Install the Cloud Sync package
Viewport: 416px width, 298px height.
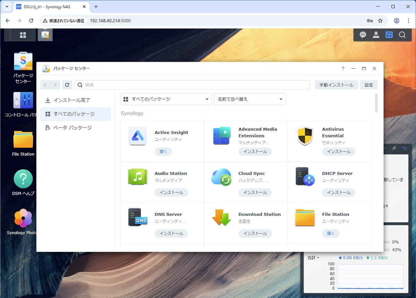[255, 193]
